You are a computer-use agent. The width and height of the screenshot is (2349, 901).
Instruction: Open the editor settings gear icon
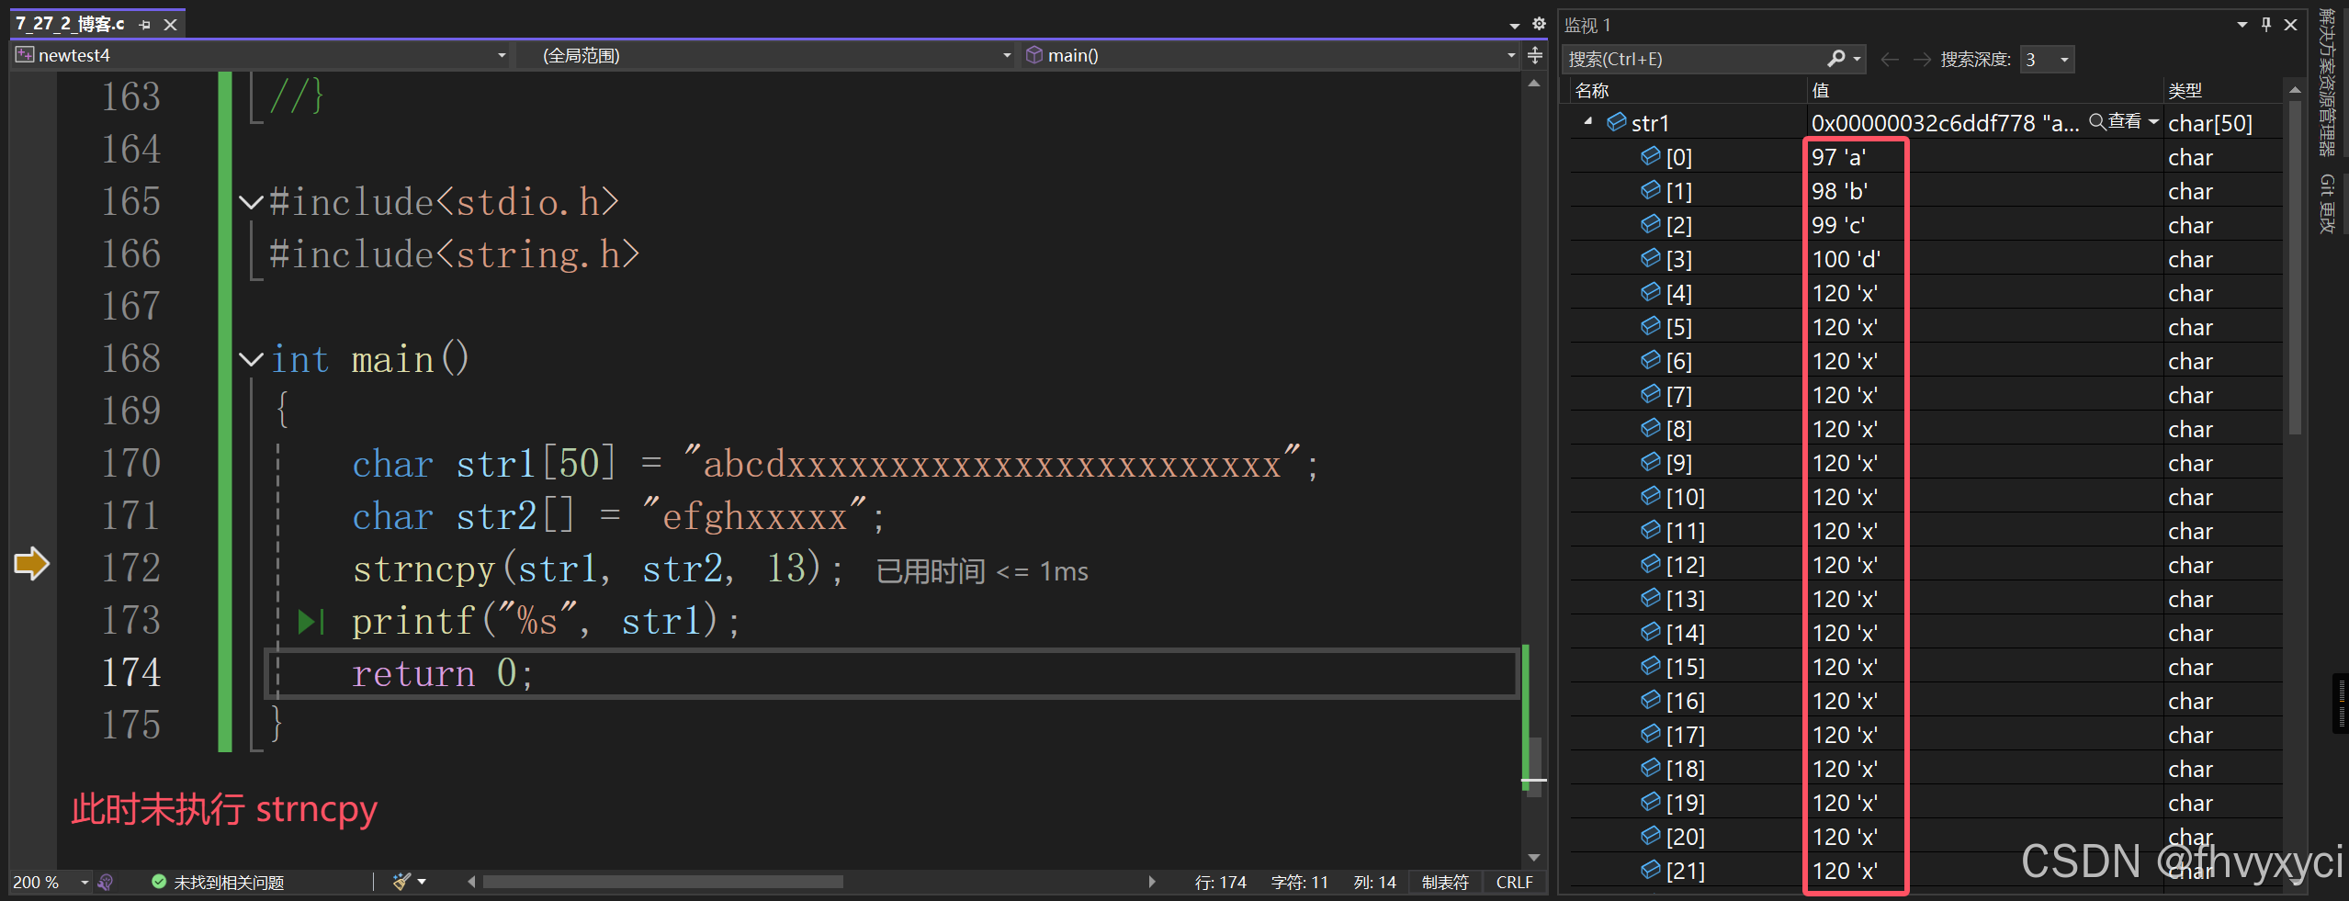click(1539, 24)
